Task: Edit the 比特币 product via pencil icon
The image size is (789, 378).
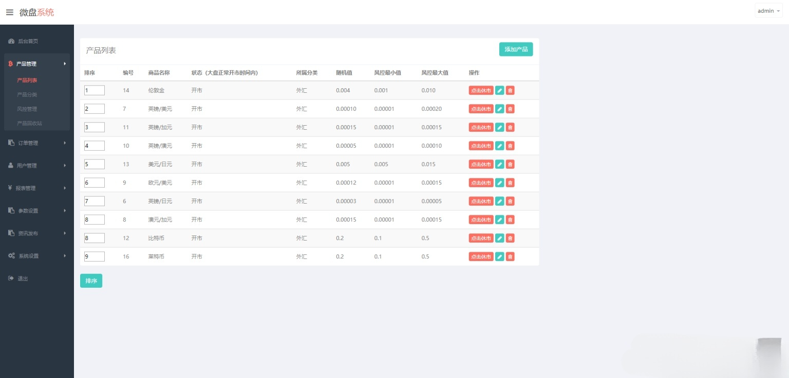Action: coord(499,238)
